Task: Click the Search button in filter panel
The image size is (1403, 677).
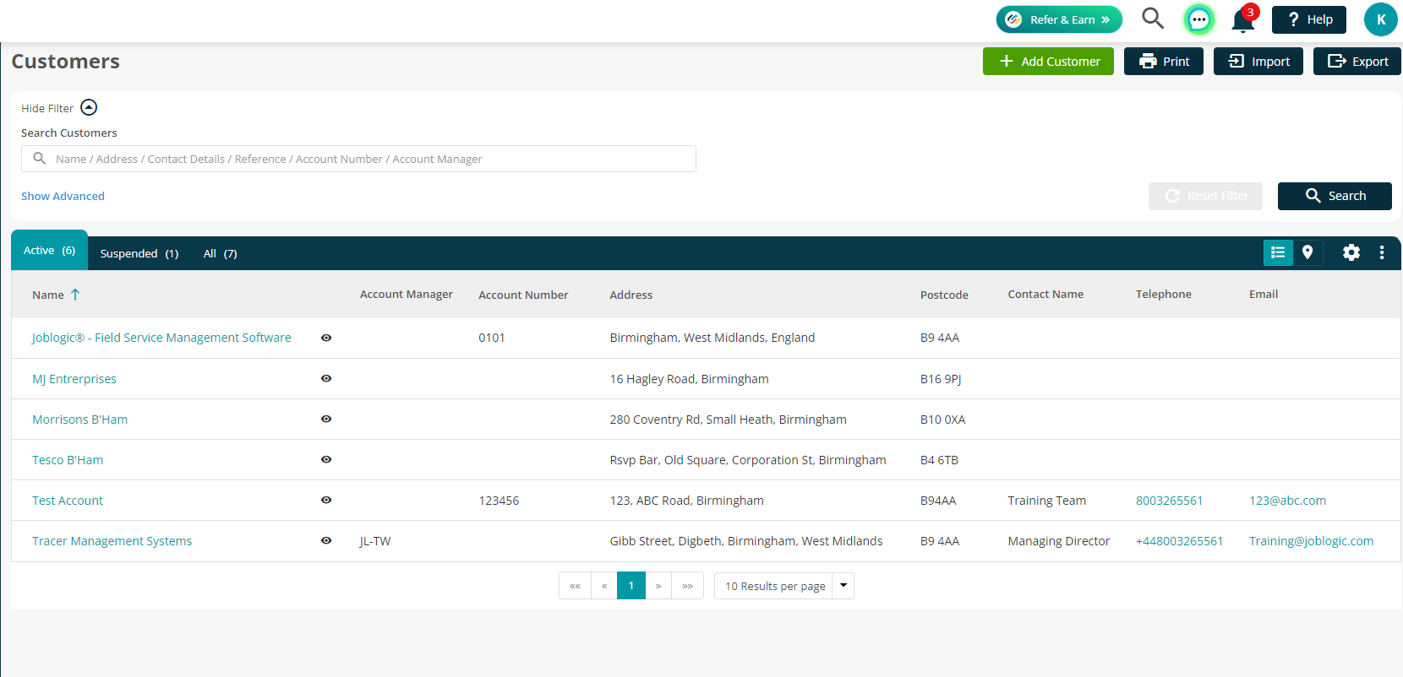Action: click(x=1335, y=196)
